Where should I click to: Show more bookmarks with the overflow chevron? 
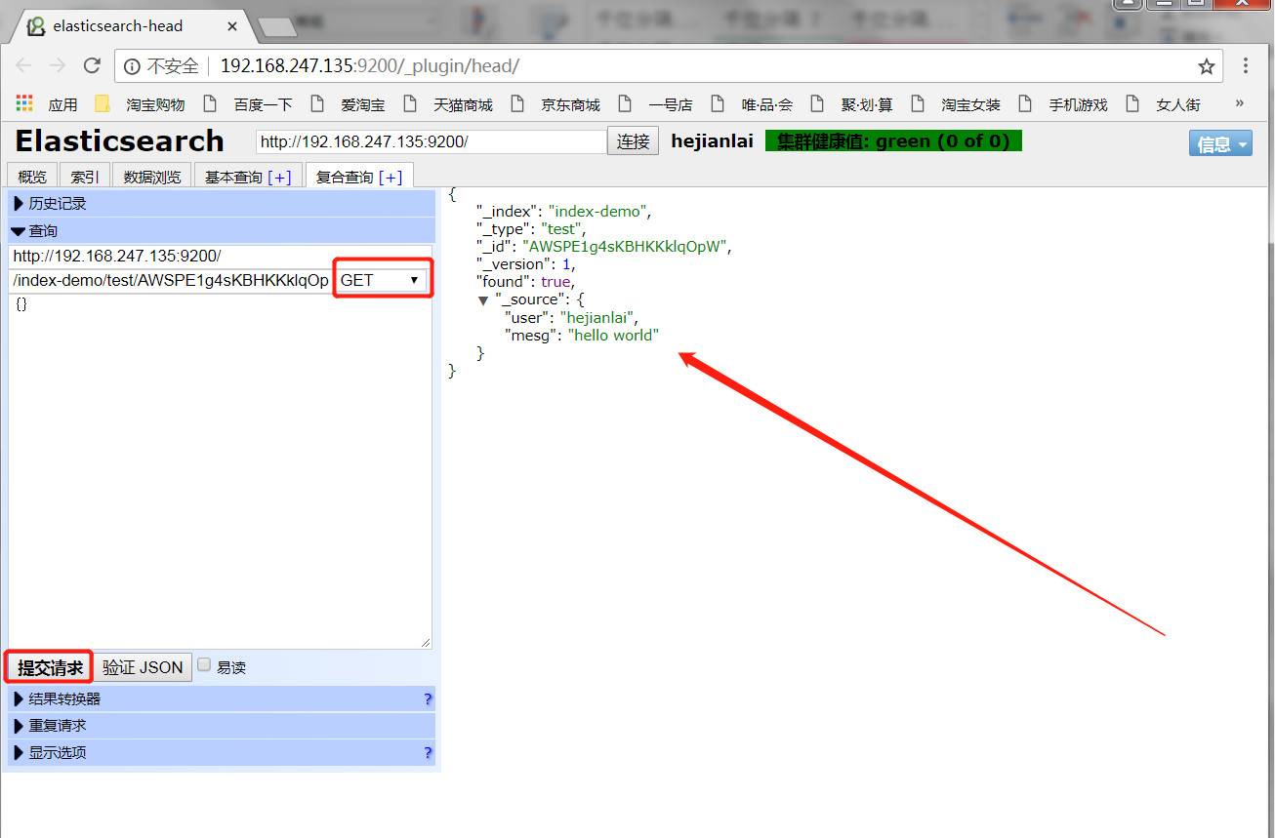pos(1240,103)
